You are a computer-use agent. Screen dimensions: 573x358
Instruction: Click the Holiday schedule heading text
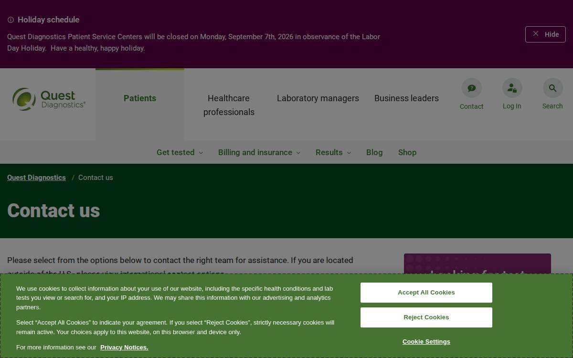[48, 20]
